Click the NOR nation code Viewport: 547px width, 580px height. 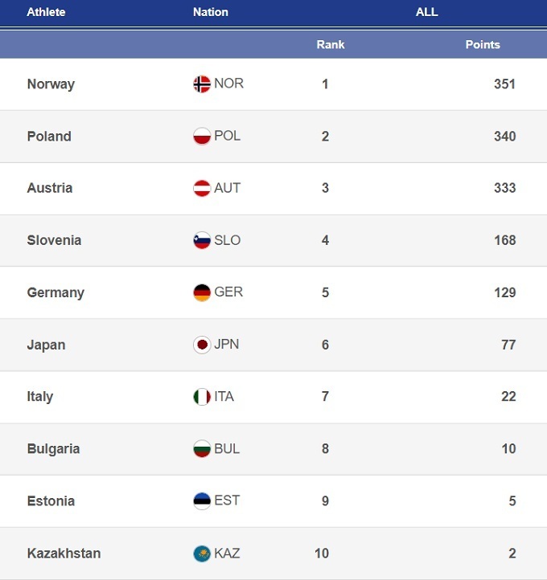[x=228, y=84]
